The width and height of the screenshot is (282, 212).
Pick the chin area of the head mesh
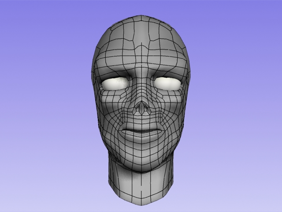coord(141,159)
